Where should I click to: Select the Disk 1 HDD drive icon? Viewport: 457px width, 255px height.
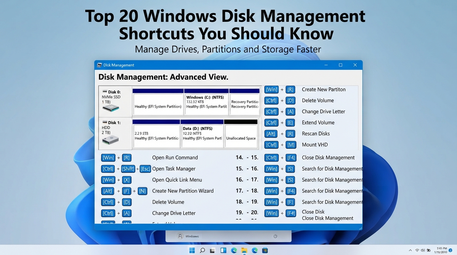pyautogui.click(x=110, y=140)
